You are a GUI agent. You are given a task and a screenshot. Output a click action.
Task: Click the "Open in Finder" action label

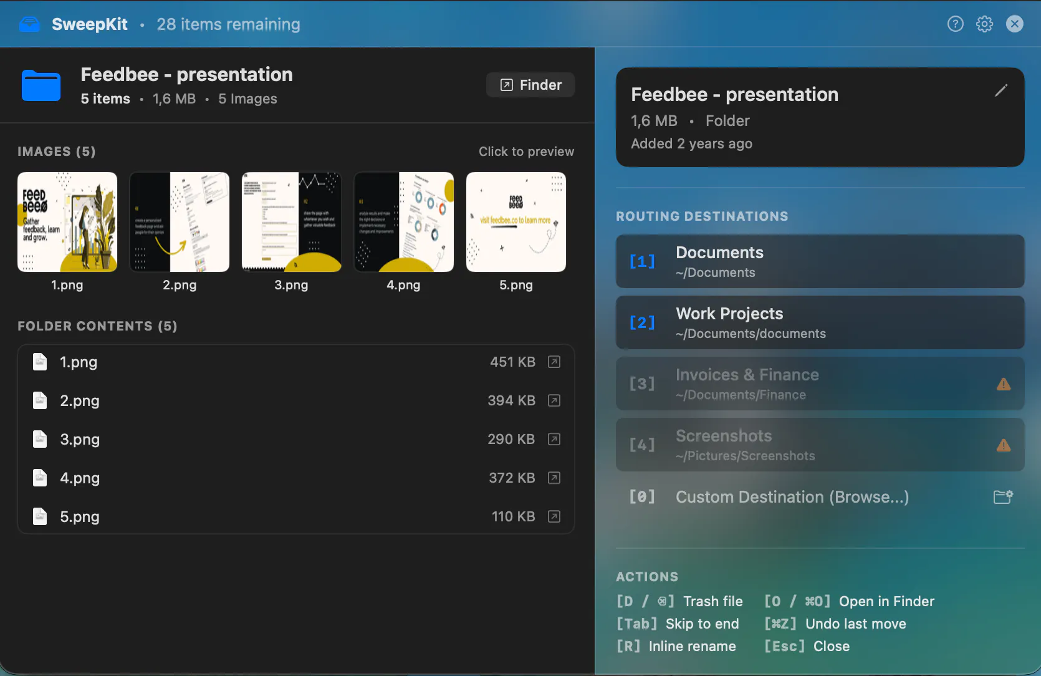(x=886, y=601)
